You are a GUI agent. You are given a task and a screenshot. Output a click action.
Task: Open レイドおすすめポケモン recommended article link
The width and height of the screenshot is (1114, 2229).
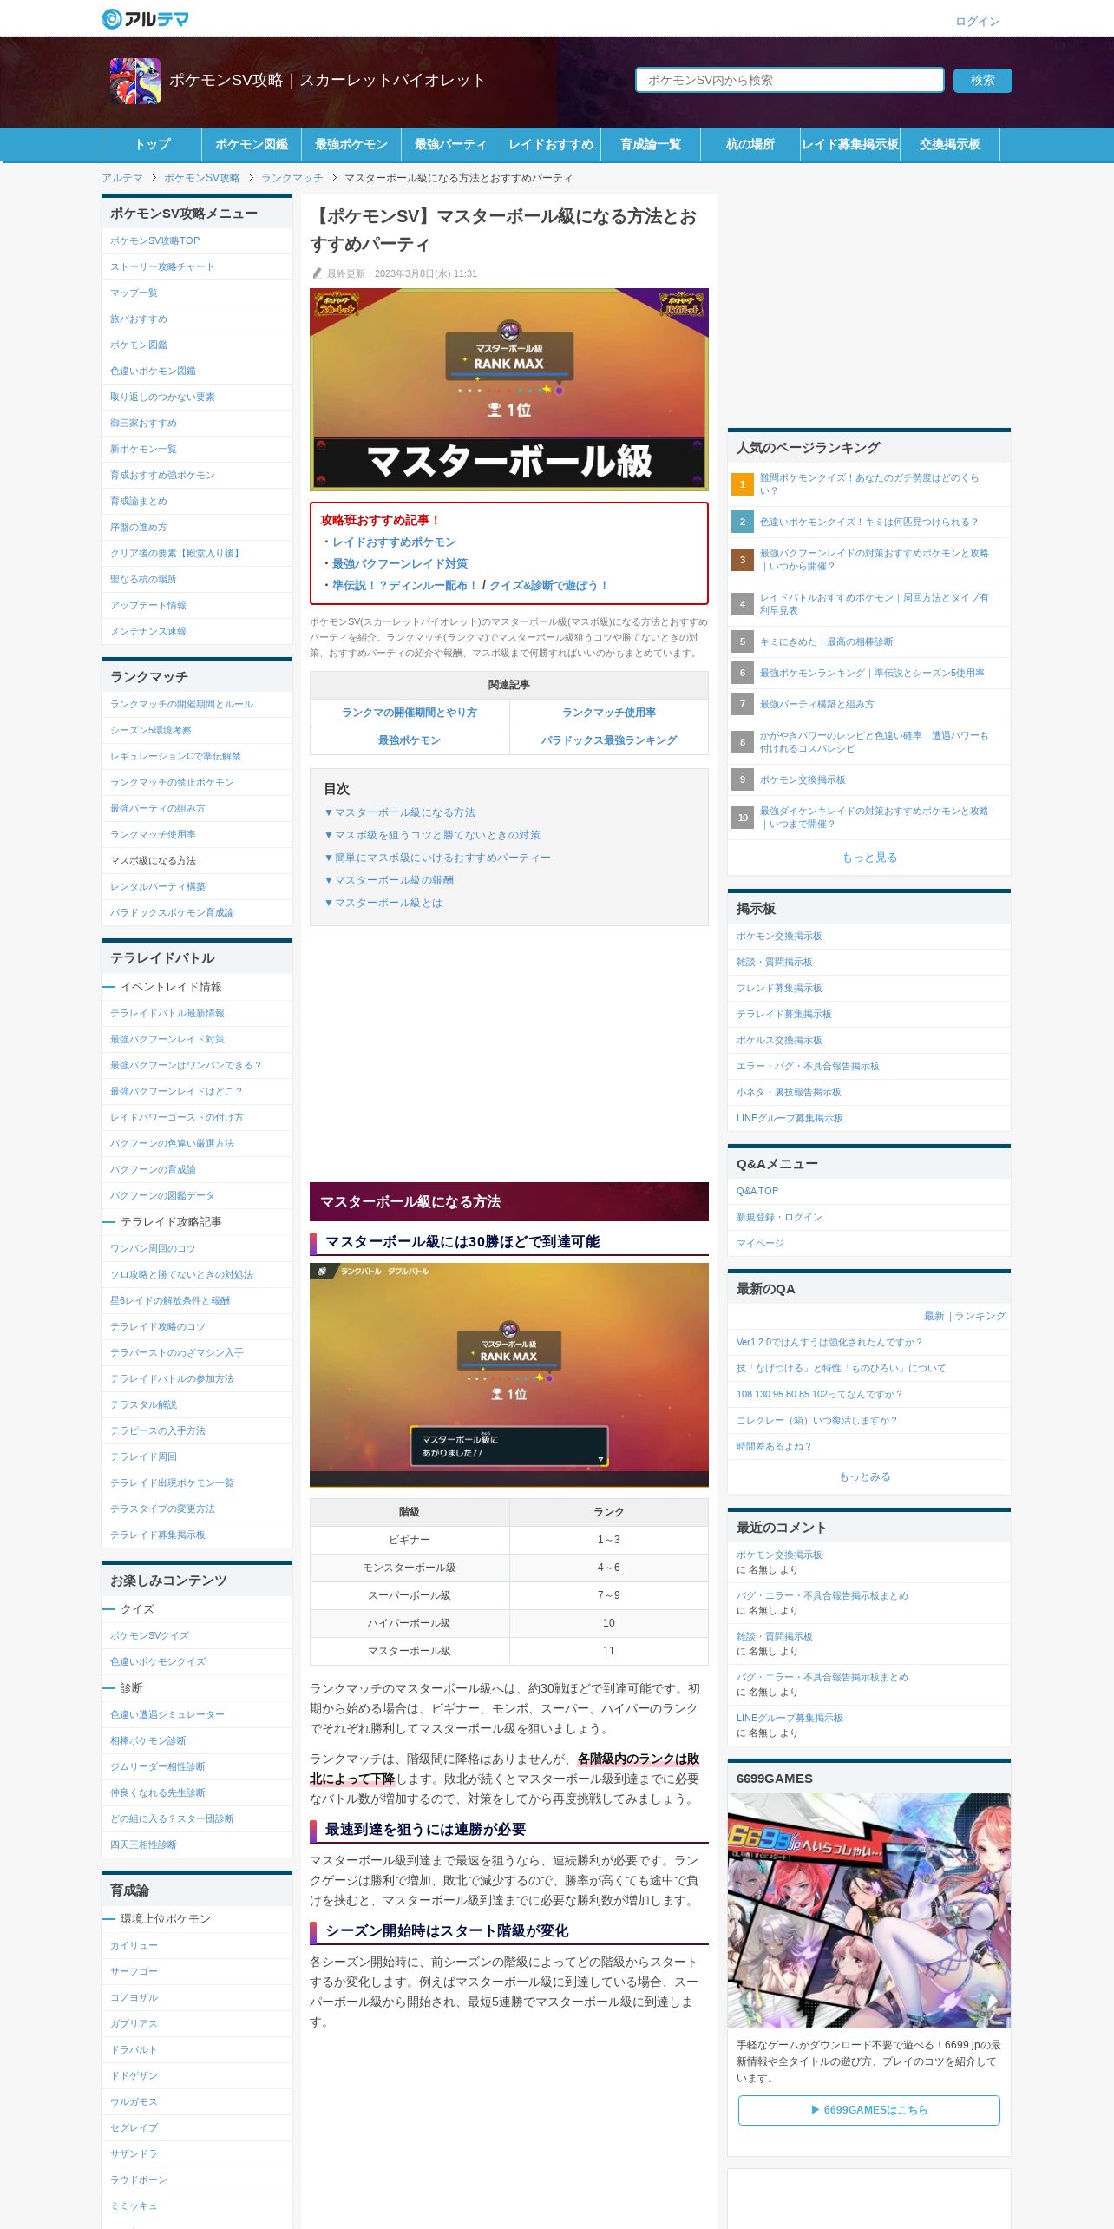coord(394,542)
